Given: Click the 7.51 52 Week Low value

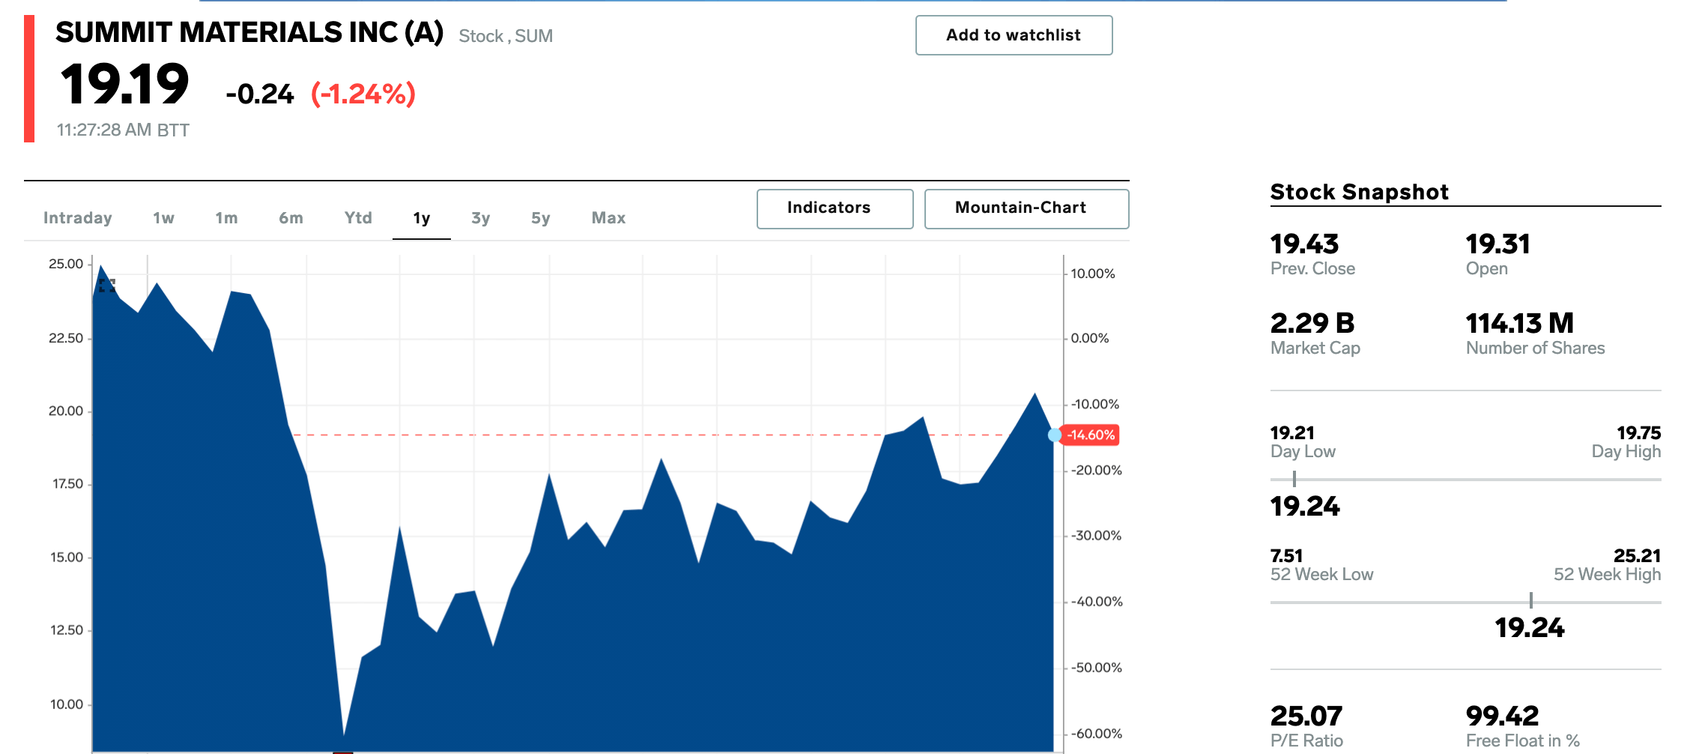Looking at the screenshot, I should (1286, 556).
